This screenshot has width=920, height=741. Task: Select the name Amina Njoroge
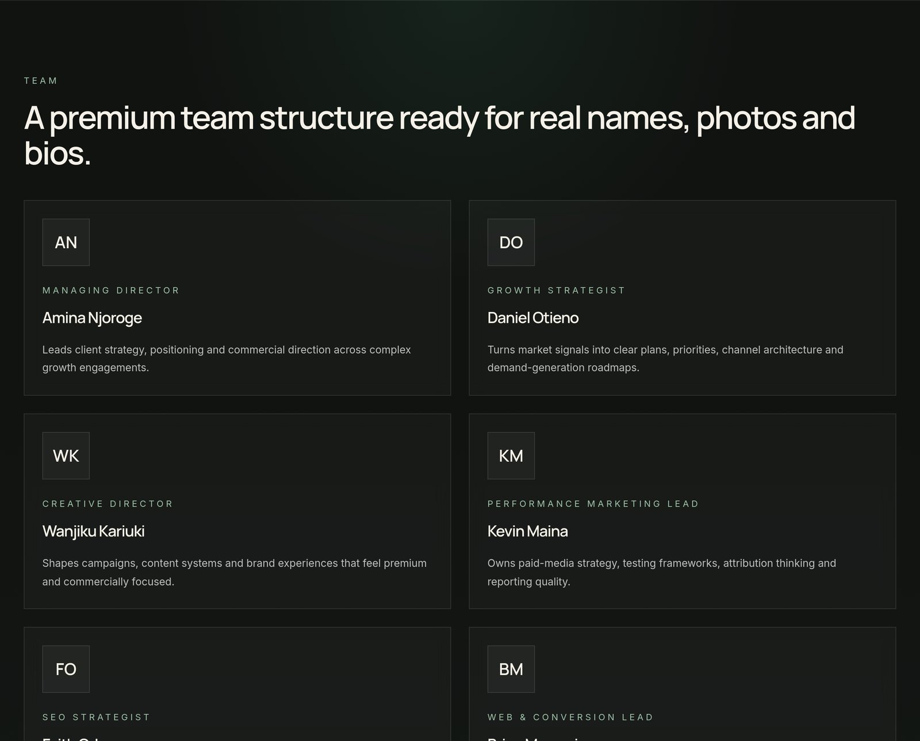pyautogui.click(x=92, y=318)
